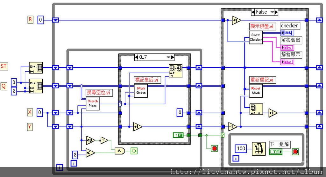The width and height of the screenshot is (326, 177).
Task: Select the Mark Queen subVI node
Action: pyautogui.click(x=141, y=91)
